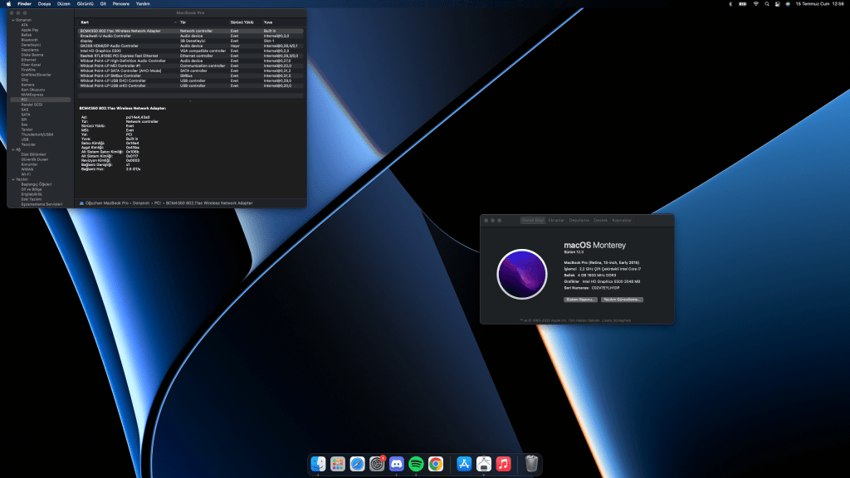Select Grafikler/Ekranlar in the sidebar
850x478 pixels.
pyautogui.click(x=37, y=75)
